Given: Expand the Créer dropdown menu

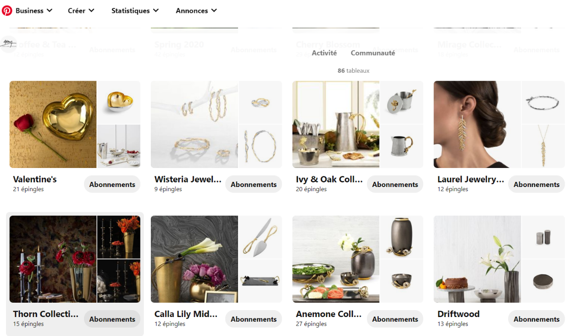Looking at the screenshot, I should pos(81,10).
